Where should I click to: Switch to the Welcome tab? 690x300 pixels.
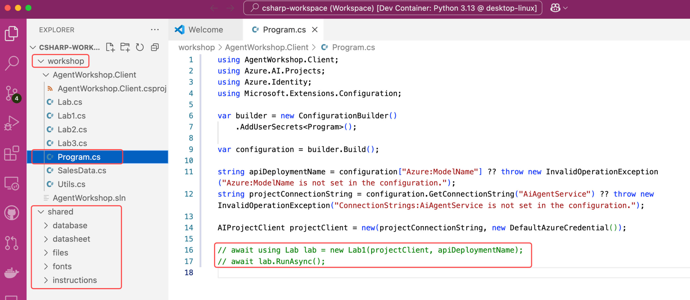pyautogui.click(x=205, y=30)
